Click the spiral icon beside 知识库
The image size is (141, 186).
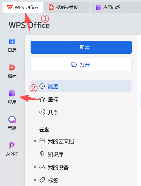(x=42, y=154)
